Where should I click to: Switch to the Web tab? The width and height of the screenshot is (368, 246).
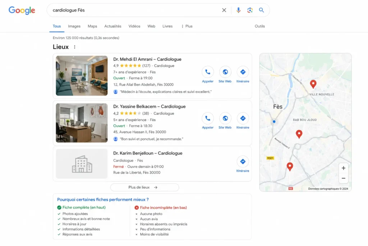[151, 26]
